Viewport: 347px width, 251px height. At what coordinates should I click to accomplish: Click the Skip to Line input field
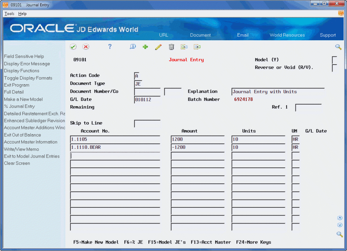click(147, 123)
